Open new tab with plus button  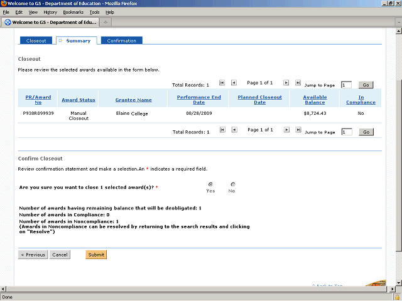(106, 23)
